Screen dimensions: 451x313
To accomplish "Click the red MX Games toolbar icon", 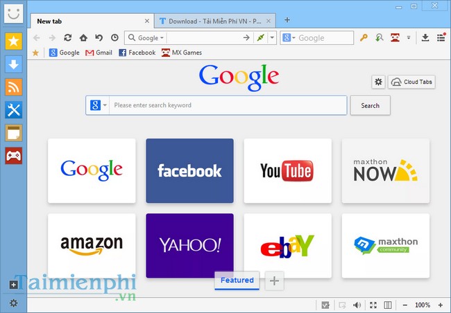I will click(x=395, y=37).
